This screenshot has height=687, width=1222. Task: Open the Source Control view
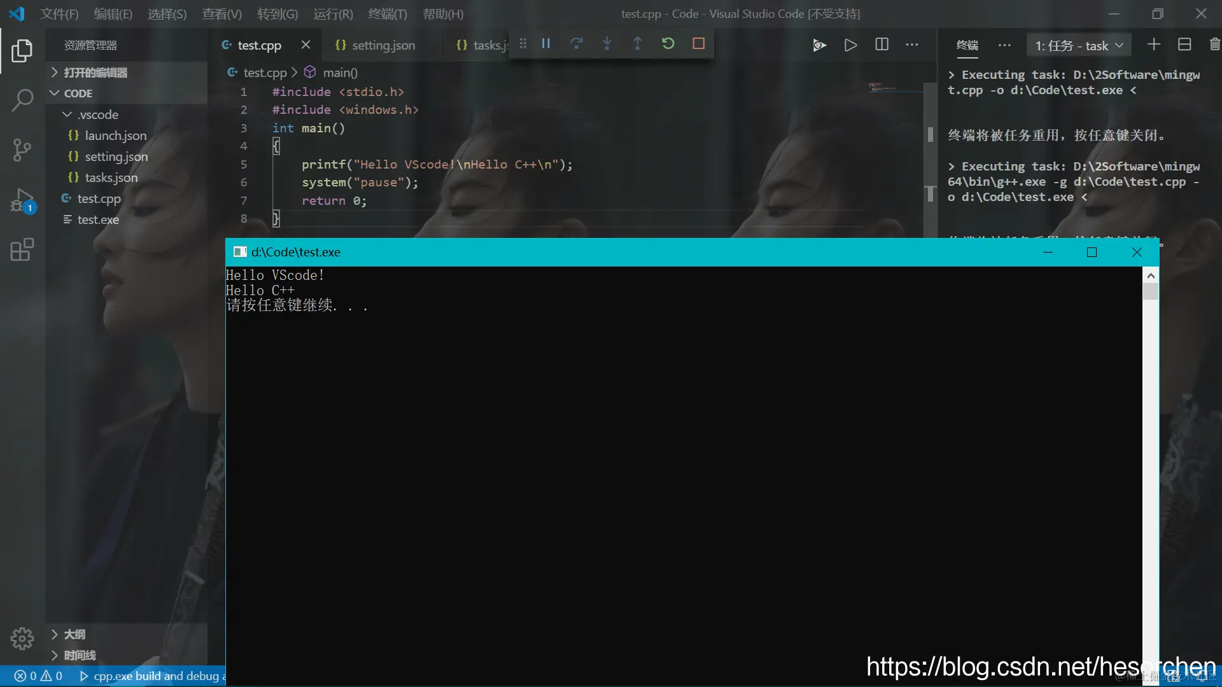pyautogui.click(x=22, y=150)
